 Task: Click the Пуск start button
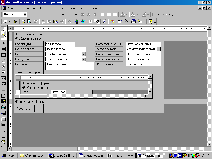8,156
